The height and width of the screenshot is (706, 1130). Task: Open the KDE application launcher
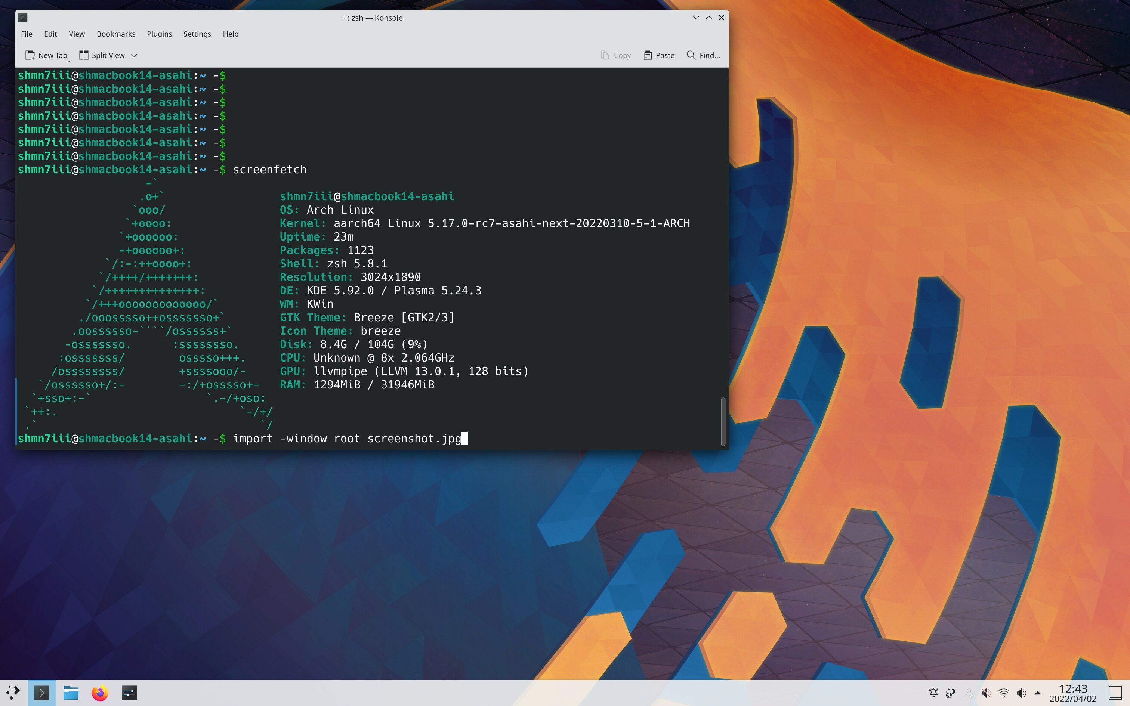click(x=13, y=693)
